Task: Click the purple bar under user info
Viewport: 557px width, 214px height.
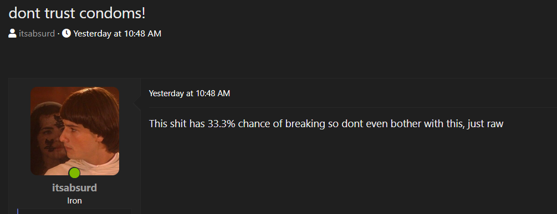Action: pyautogui.click(x=18, y=211)
